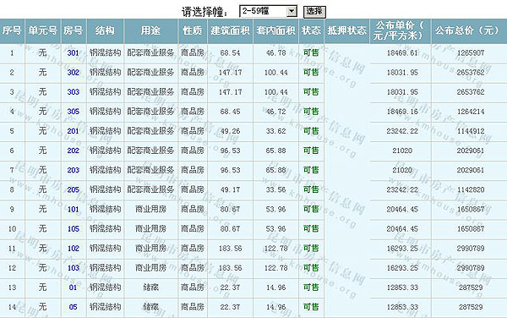Select building area 68.54 in row 1

(230, 52)
